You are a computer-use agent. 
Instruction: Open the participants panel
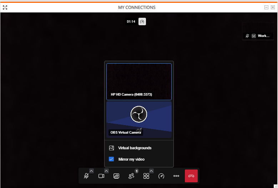[131, 176]
